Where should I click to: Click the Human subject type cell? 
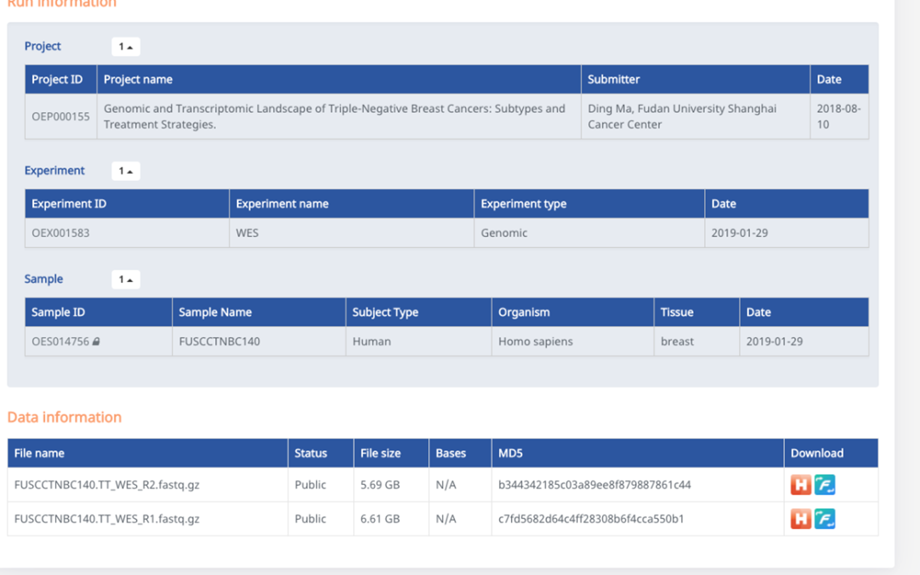pos(418,341)
